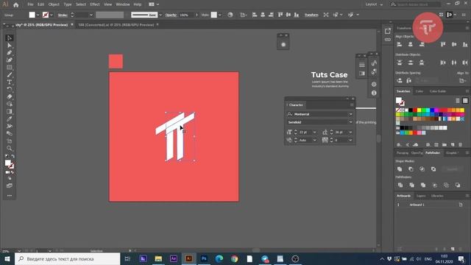This screenshot has height=265, width=471.
Task: Click Vertical Align Bottom in Align panel
Action: [465, 44]
